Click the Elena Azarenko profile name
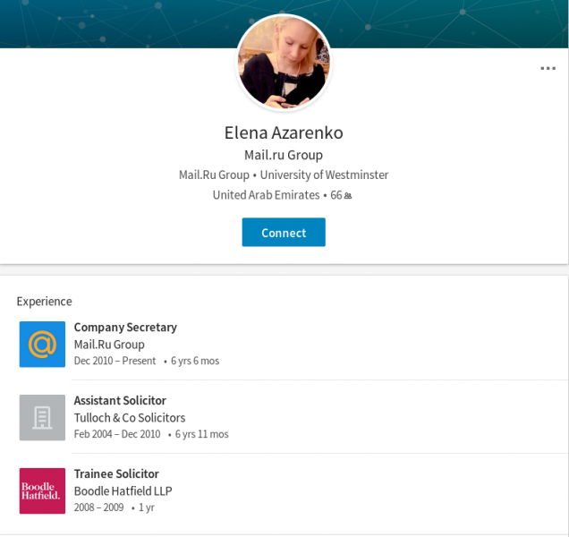 (x=284, y=133)
